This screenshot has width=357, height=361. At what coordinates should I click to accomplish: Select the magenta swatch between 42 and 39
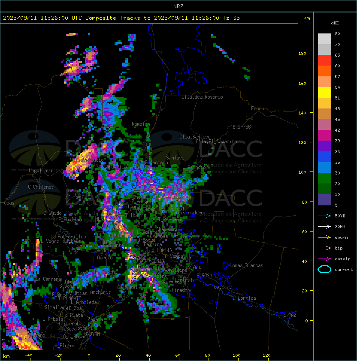coord(324,135)
